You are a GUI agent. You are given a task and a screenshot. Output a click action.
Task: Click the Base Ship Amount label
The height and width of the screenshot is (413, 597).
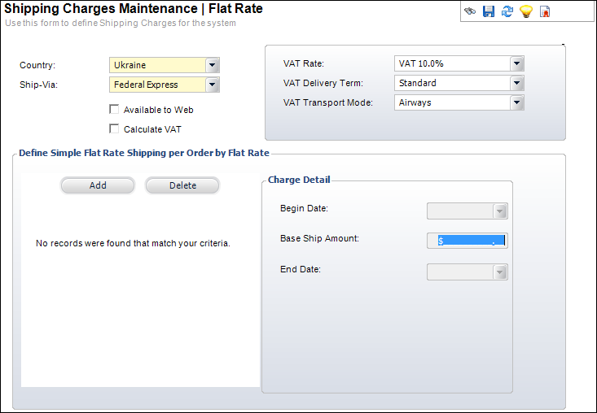(x=319, y=238)
